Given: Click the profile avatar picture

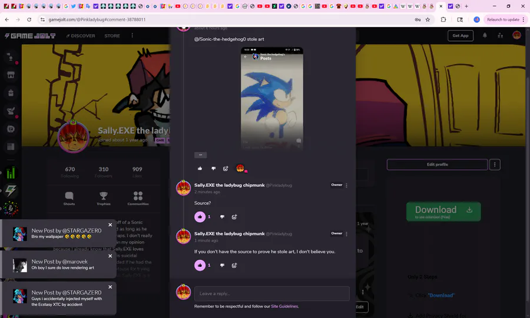Looking at the screenshot, I should (74, 136).
